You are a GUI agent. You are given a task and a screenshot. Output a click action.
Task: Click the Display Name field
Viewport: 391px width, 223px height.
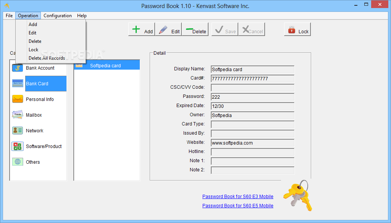click(252, 69)
